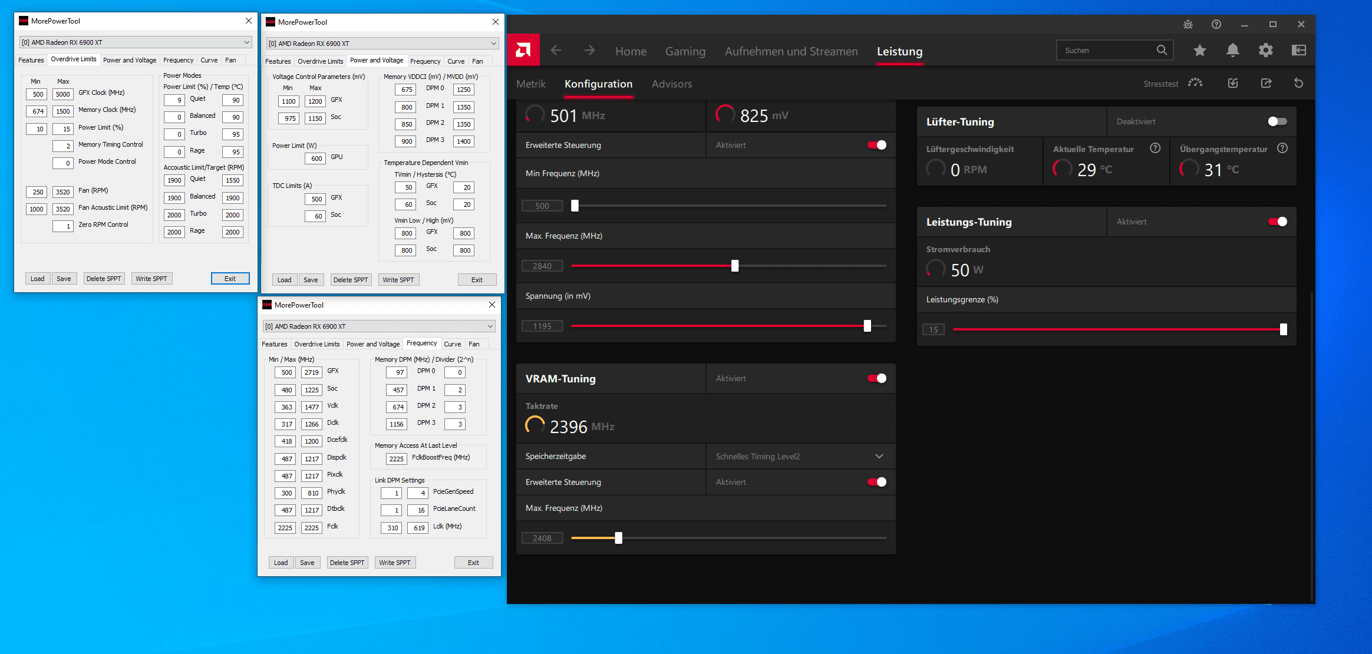Open the Gaming tab
The image size is (1372, 654).
(x=685, y=51)
